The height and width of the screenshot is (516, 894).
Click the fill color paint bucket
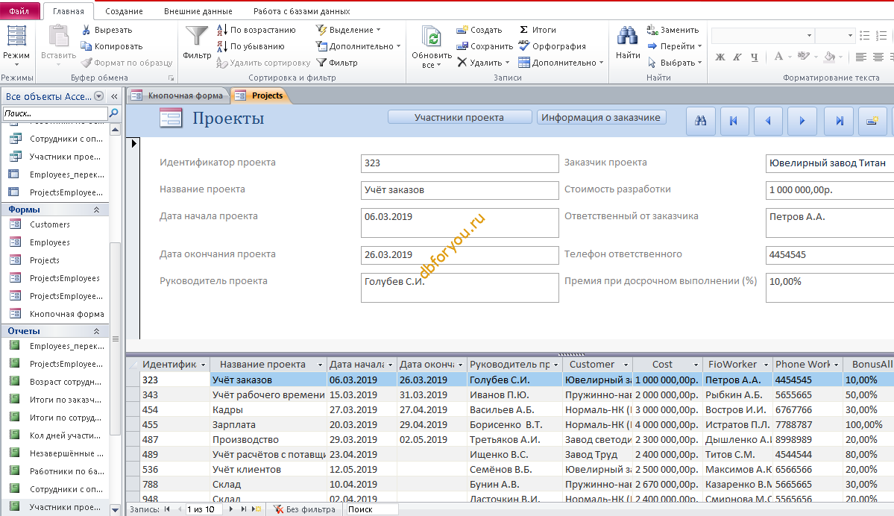(830, 57)
